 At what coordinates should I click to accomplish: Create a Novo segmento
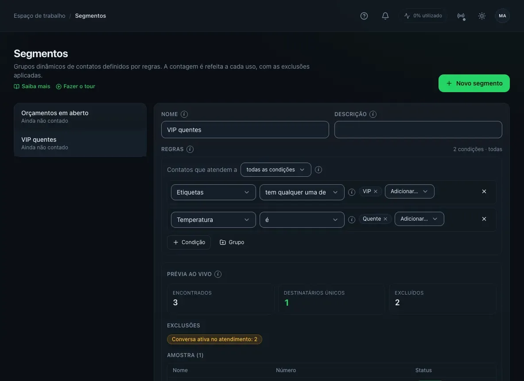pyautogui.click(x=474, y=83)
